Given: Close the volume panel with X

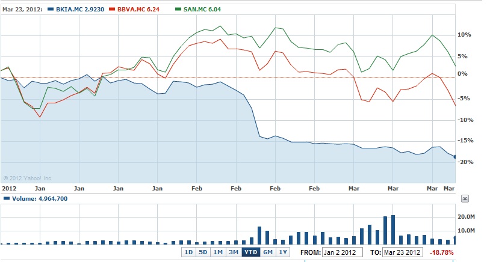Looking at the screenshot, I should tap(465, 199).
